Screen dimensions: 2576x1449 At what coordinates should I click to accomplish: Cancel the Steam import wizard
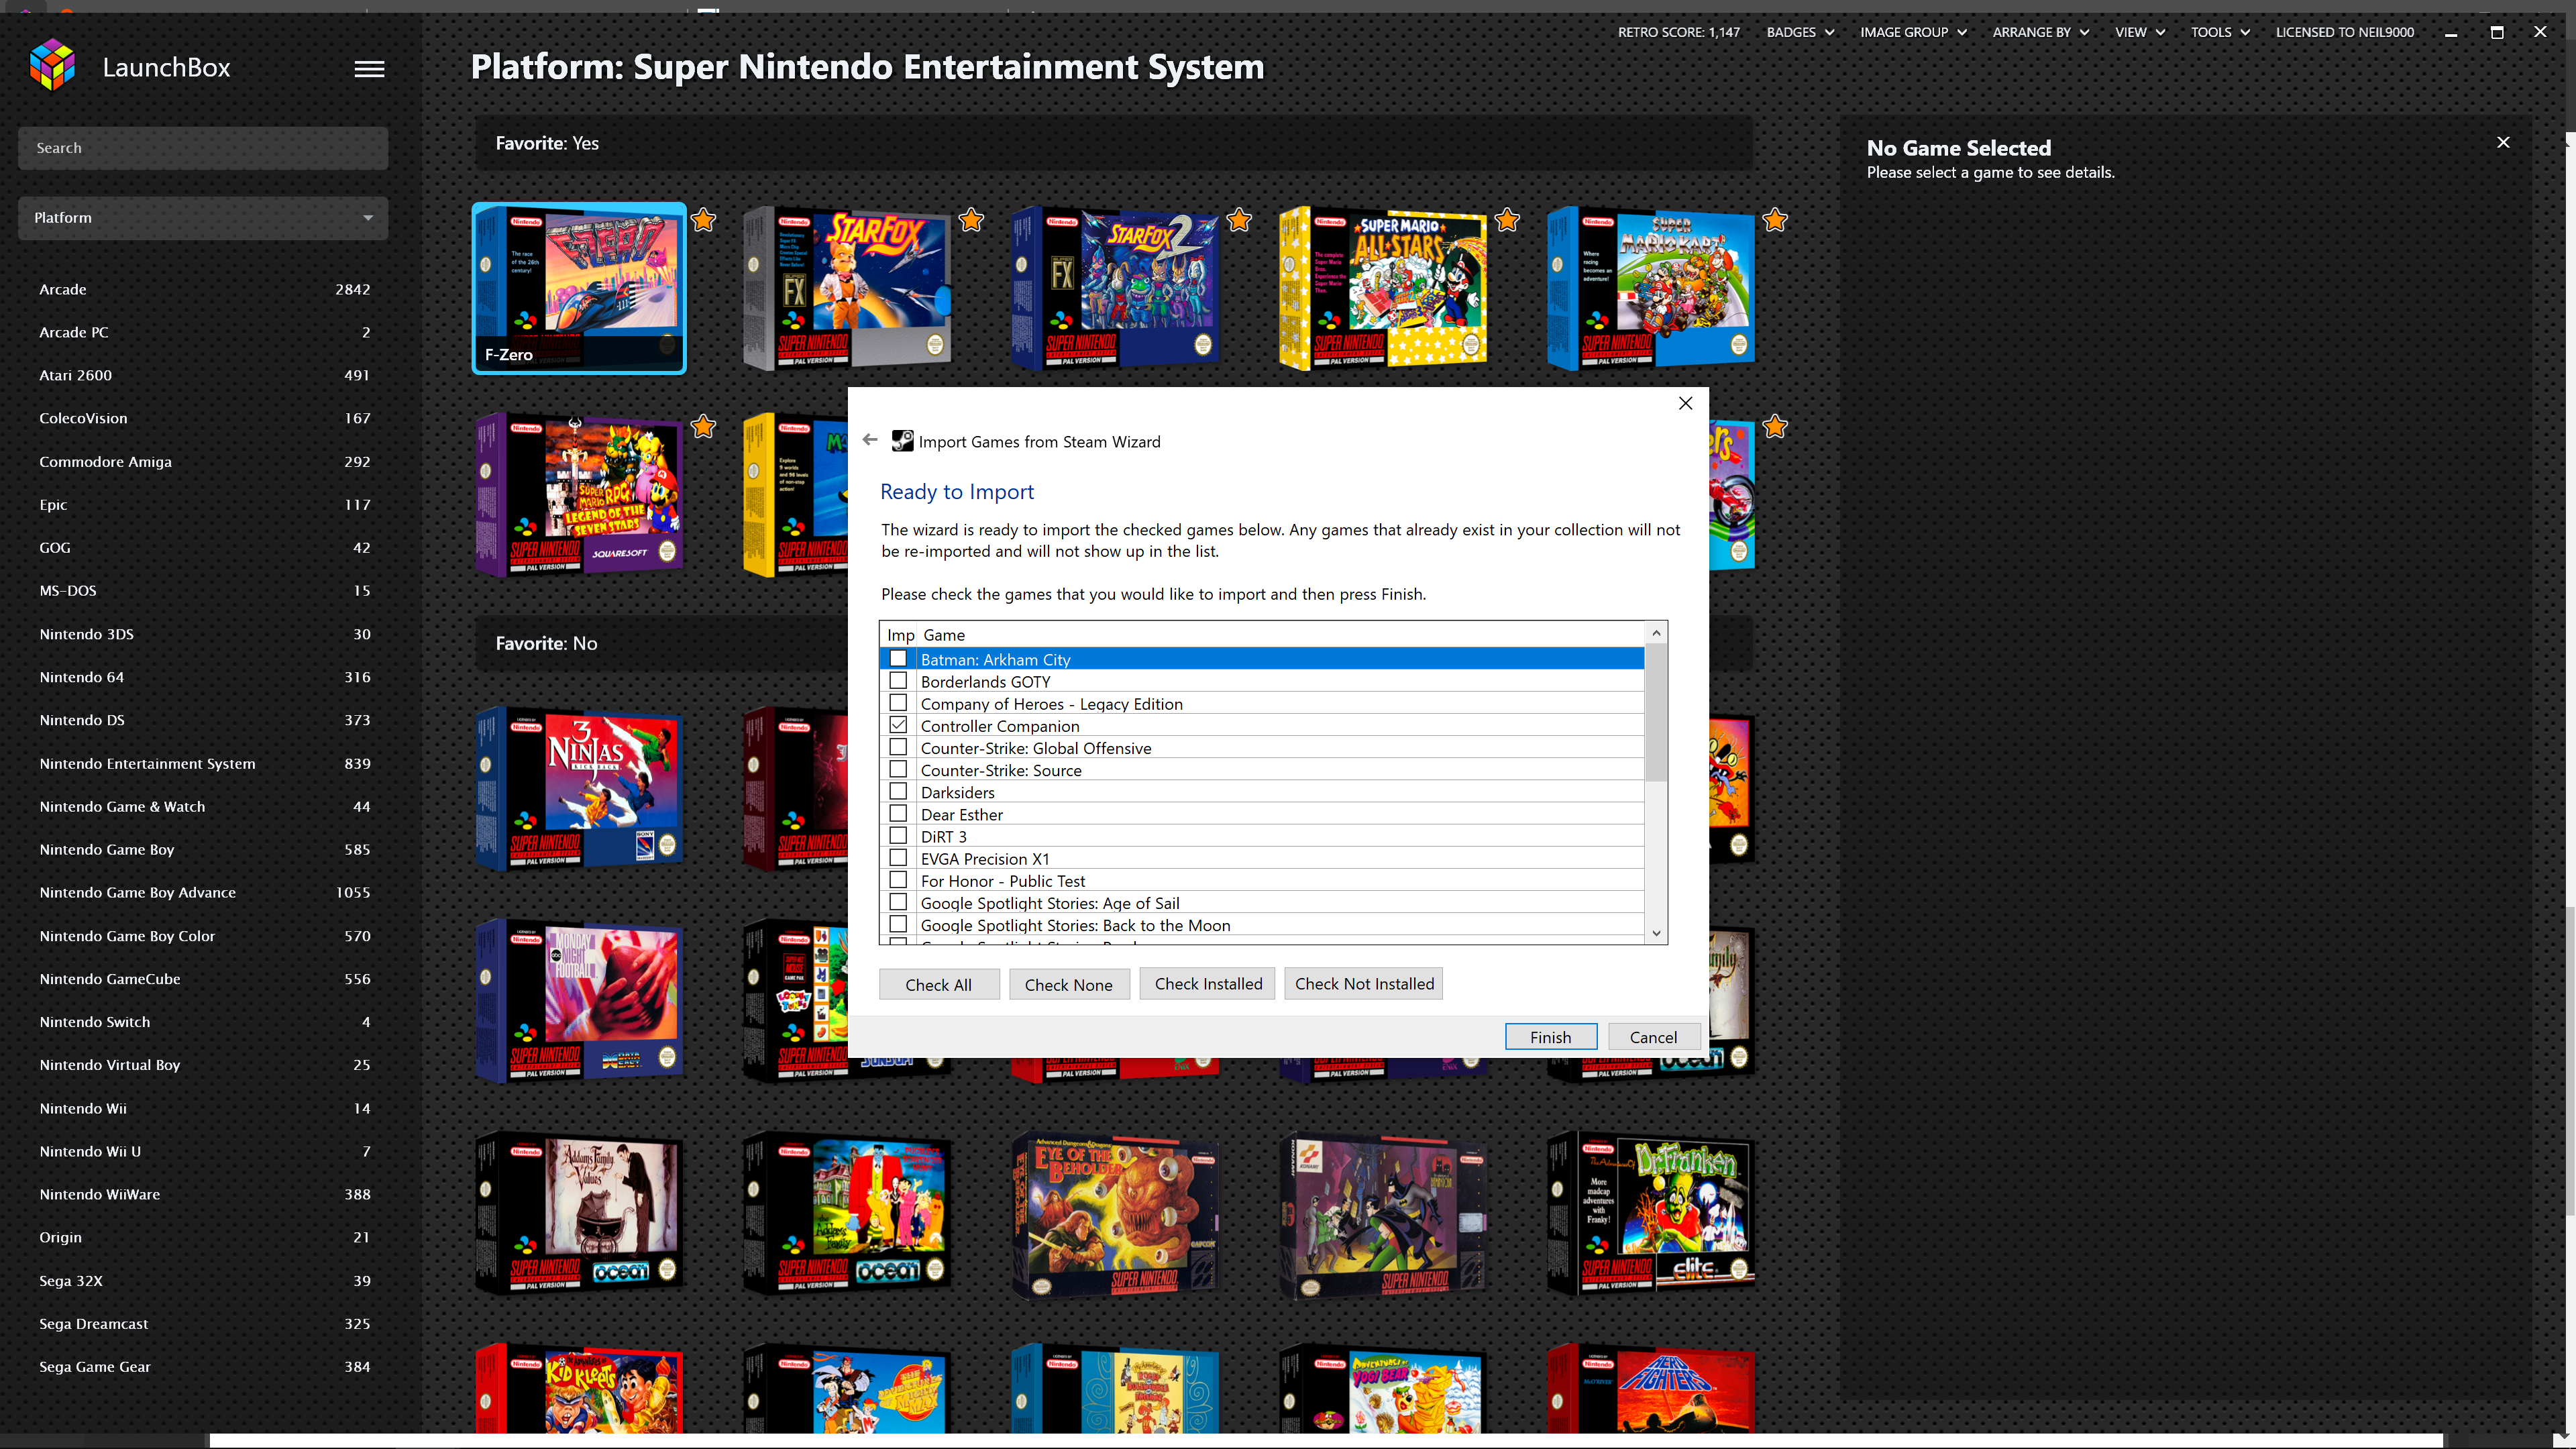click(x=1654, y=1037)
